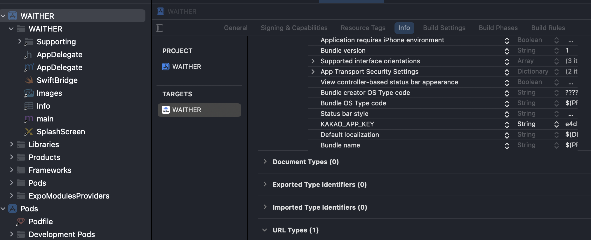Open Build Rules tab
The height and width of the screenshot is (240, 591).
[x=548, y=28]
